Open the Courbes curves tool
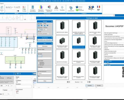This screenshot has height=100, width=124. pyautogui.click(x=24, y=9)
